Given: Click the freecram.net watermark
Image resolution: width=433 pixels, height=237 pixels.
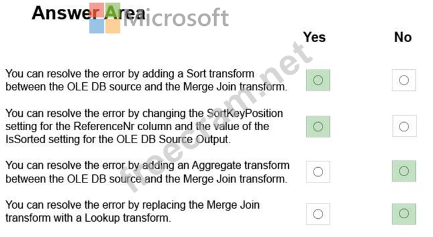Looking at the screenshot, I should 215,118.
